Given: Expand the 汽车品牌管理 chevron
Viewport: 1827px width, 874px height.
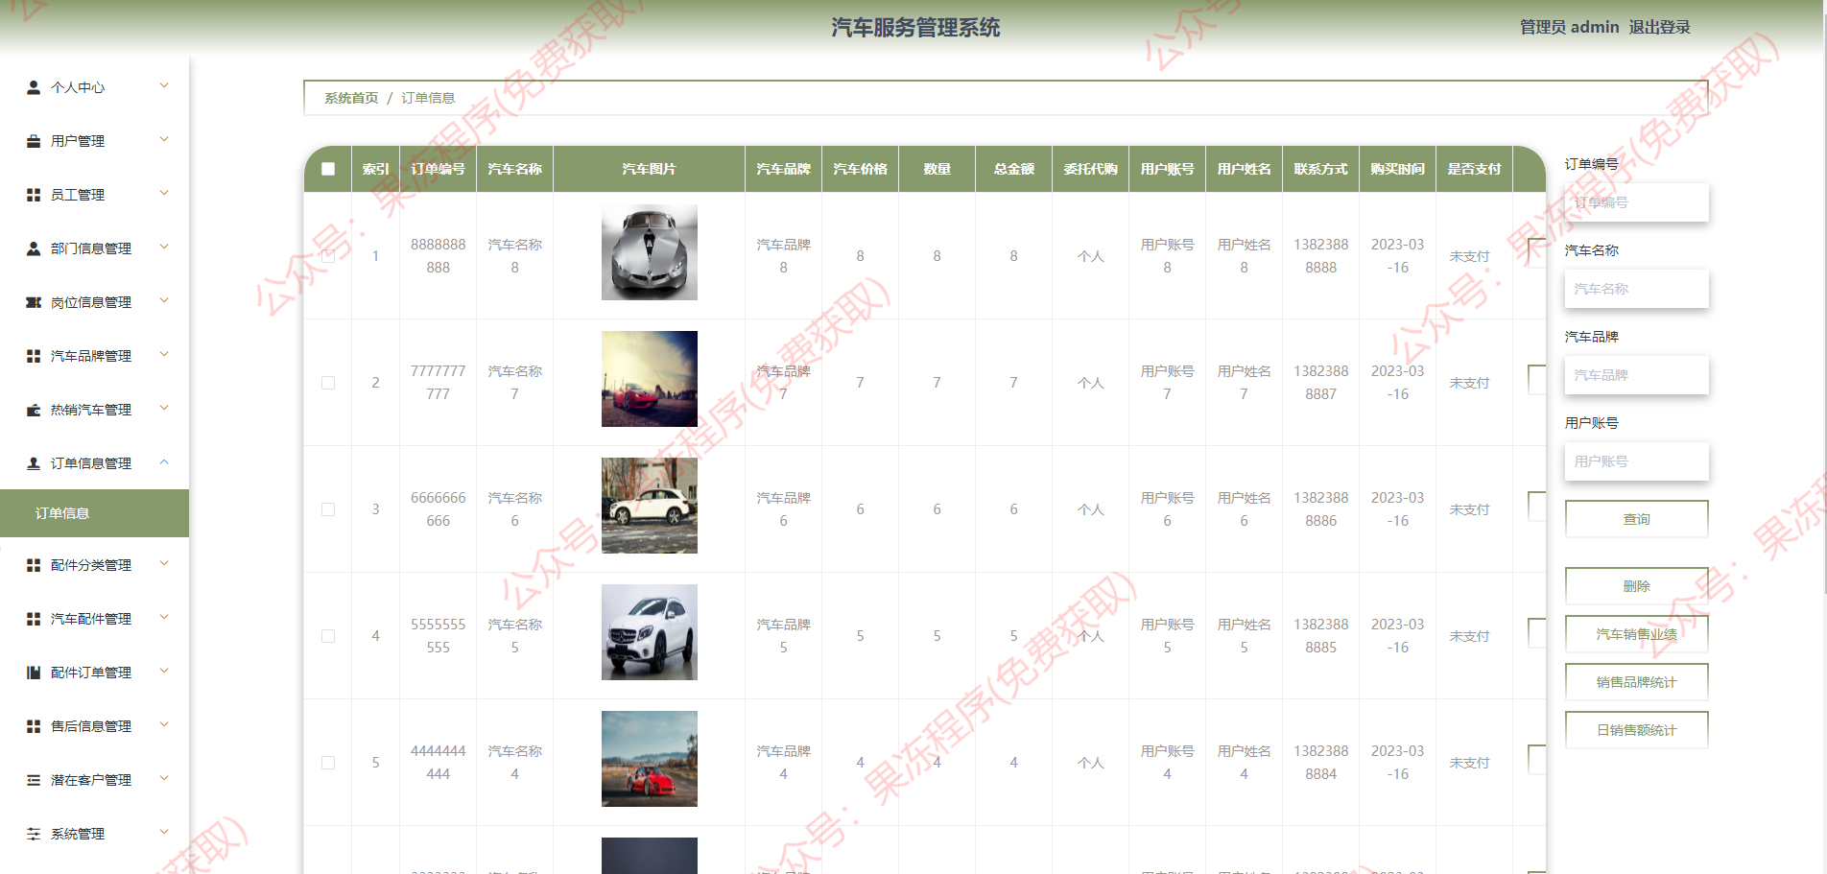Looking at the screenshot, I should (164, 355).
